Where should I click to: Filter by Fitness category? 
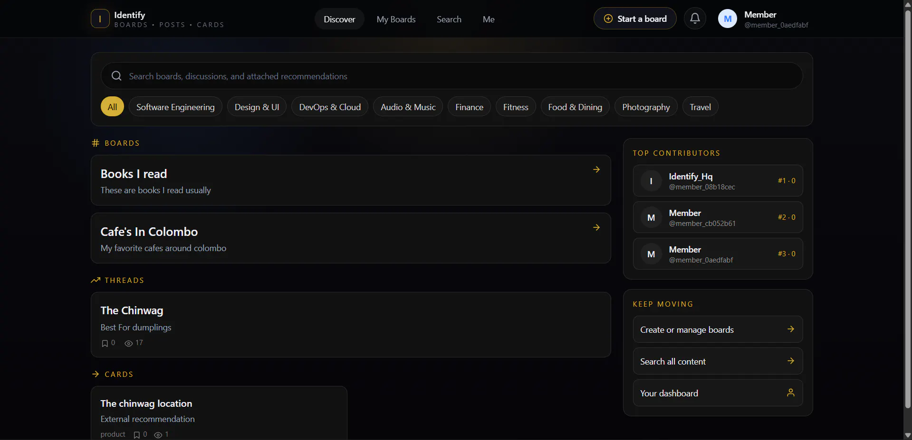click(516, 107)
